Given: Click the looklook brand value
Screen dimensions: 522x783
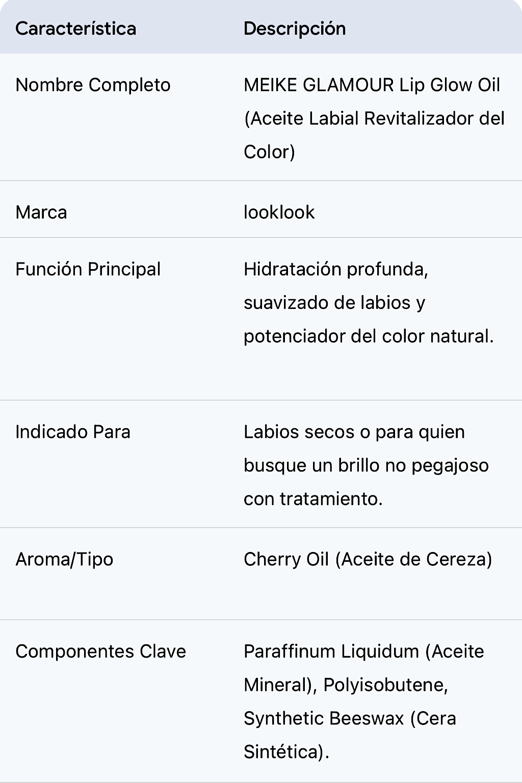Looking at the screenshot, I should coord(279,213).
